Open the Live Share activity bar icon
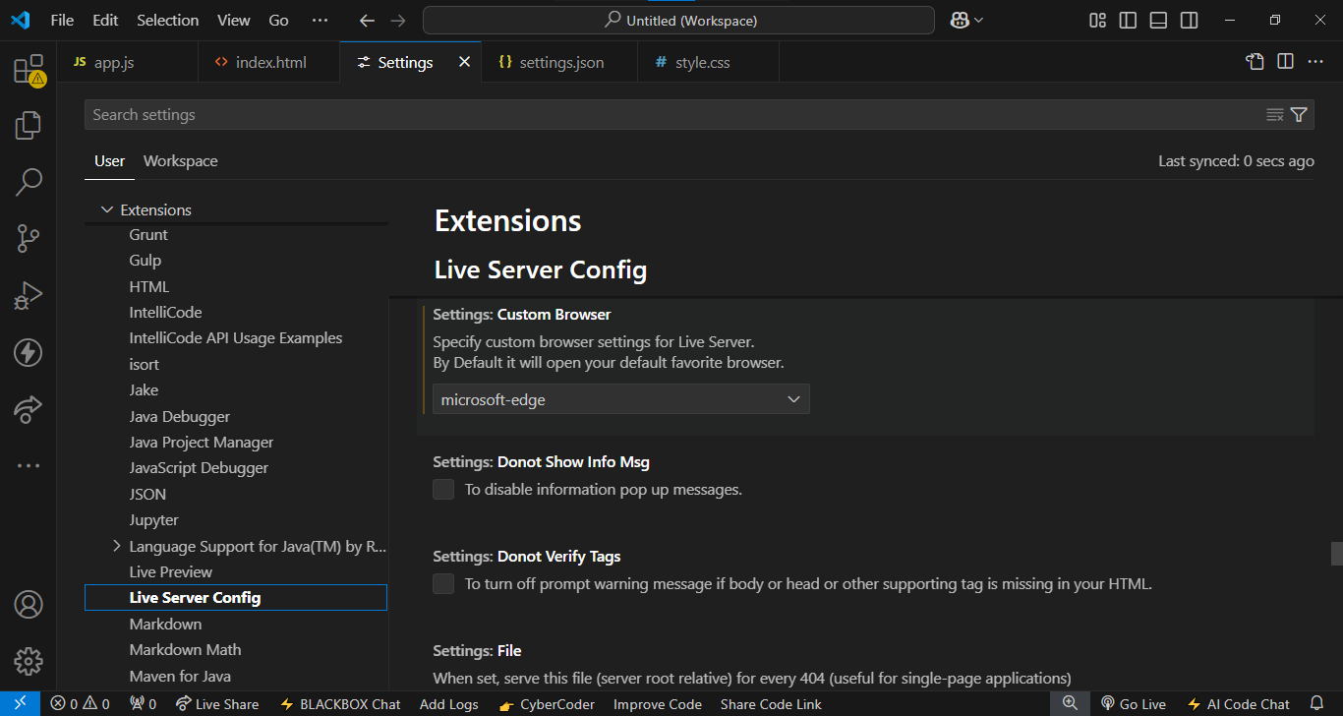 click(29, 409)
